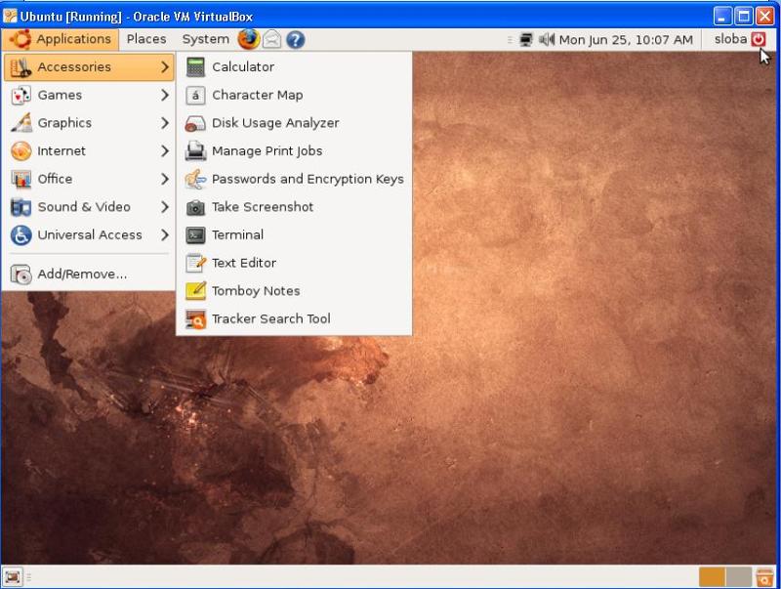The height and width of the screenshot is (589, 781).
Task: Open the System menu
Action: click(205, 39)
